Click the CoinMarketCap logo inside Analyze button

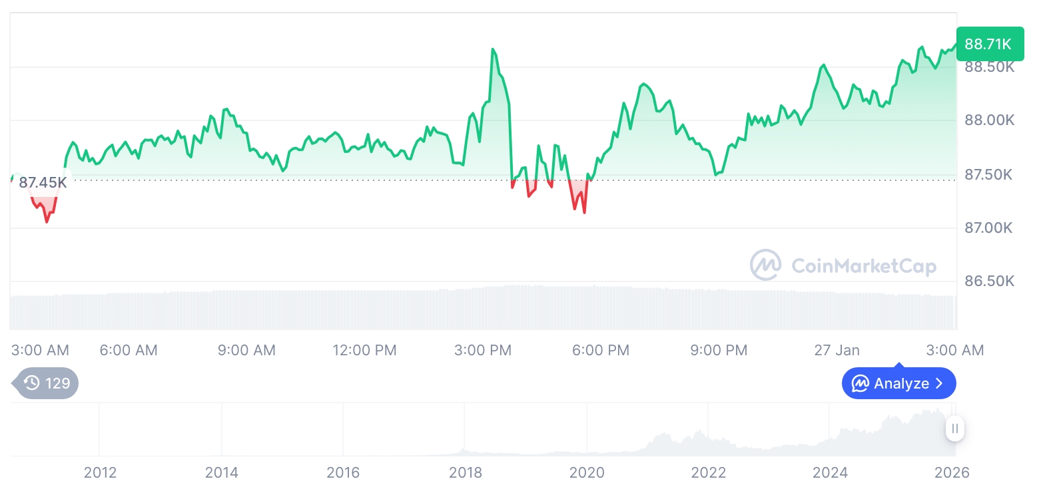coord(861,384)
